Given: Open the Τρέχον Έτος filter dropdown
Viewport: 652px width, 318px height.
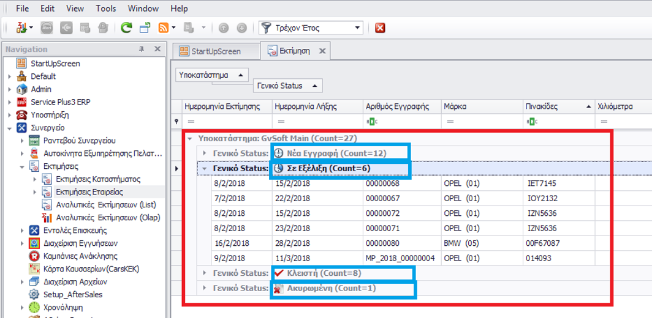Looking at the screenshot, I should pyautogui.click(x=358, y=28).
